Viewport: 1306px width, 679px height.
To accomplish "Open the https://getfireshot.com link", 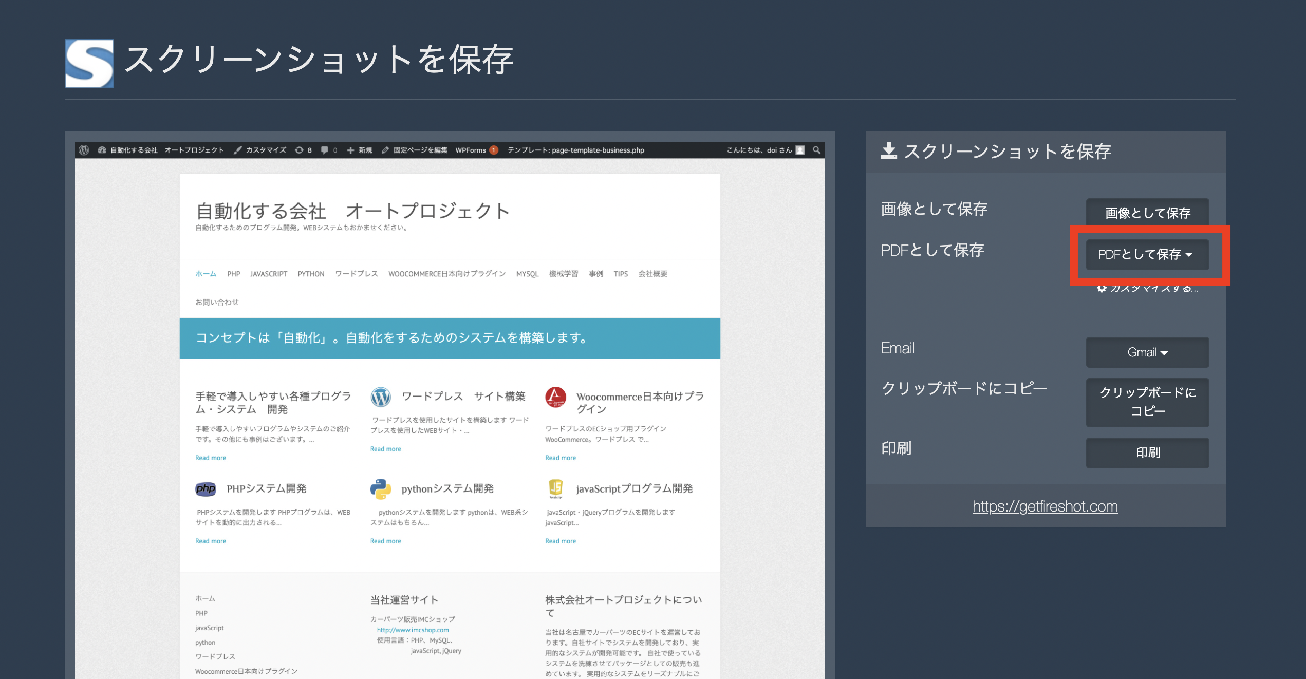I will click(1044, 506).
